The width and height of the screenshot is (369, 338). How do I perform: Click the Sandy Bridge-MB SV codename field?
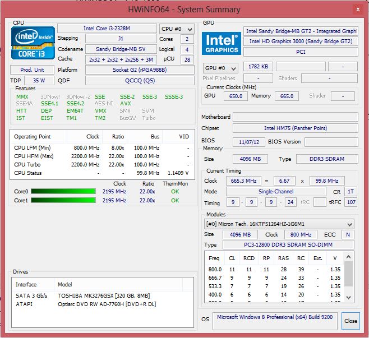[121, 49]
